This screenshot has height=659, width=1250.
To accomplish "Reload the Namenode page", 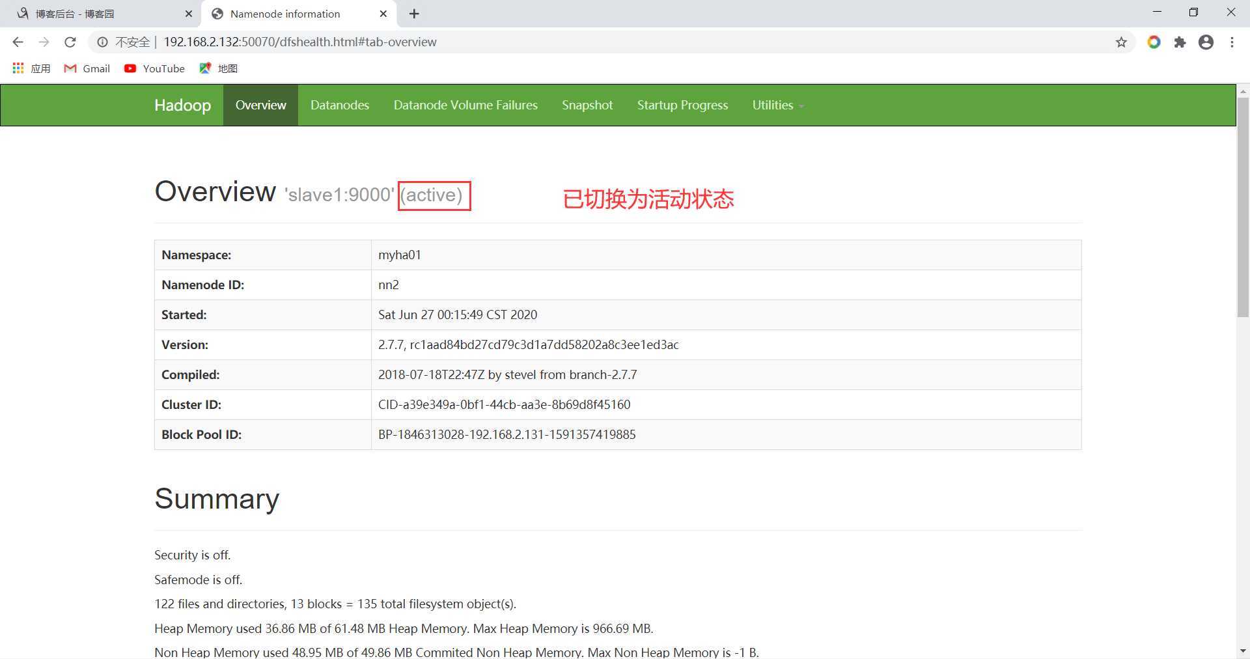I will pyautogui.click(x=70, y=42).
